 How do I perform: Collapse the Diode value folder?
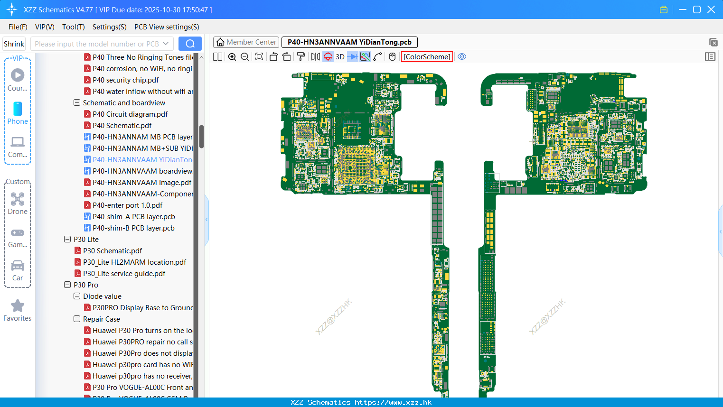(x=76, y=296)
